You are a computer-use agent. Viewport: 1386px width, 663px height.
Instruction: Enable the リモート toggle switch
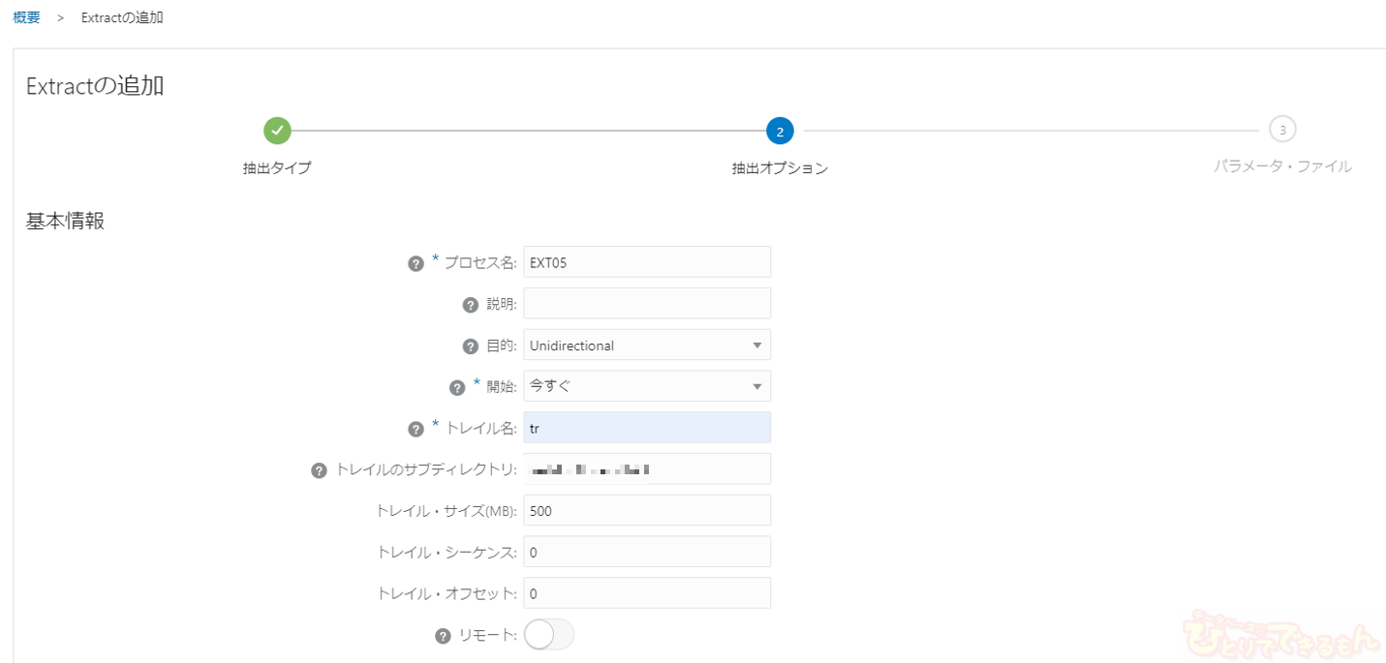coord(548,635)
